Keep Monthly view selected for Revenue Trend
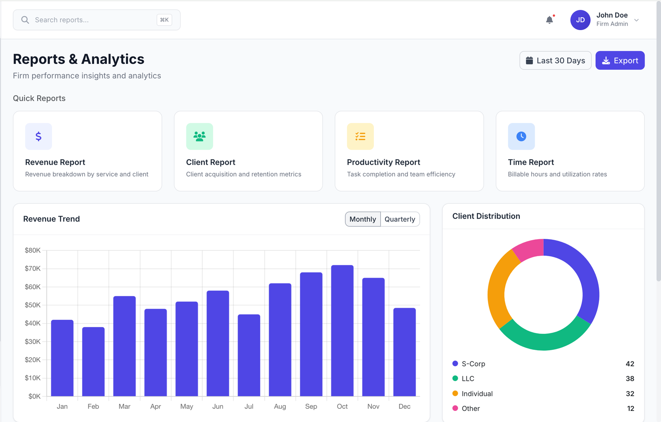Screen dimensions: 661x422 362,219
